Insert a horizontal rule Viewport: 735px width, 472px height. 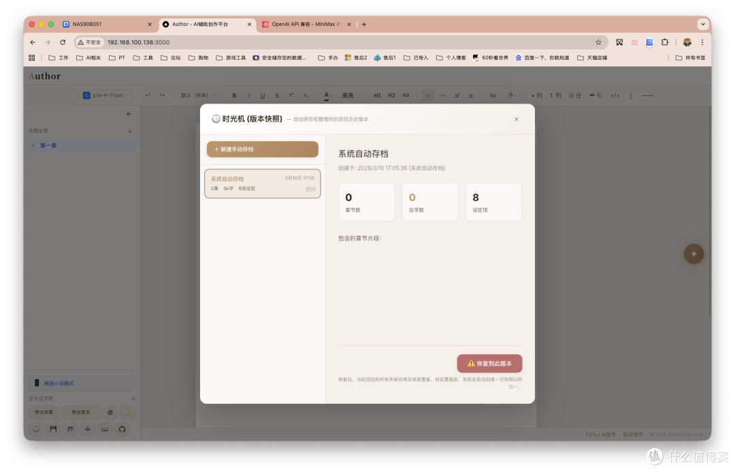pos(647,95)
